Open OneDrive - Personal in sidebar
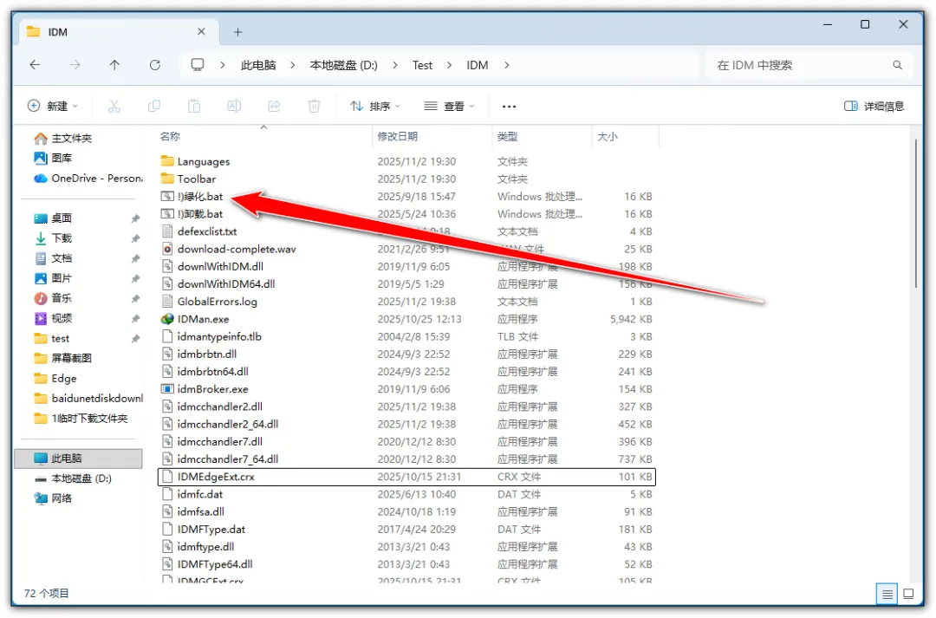 [x=88, y=179]
